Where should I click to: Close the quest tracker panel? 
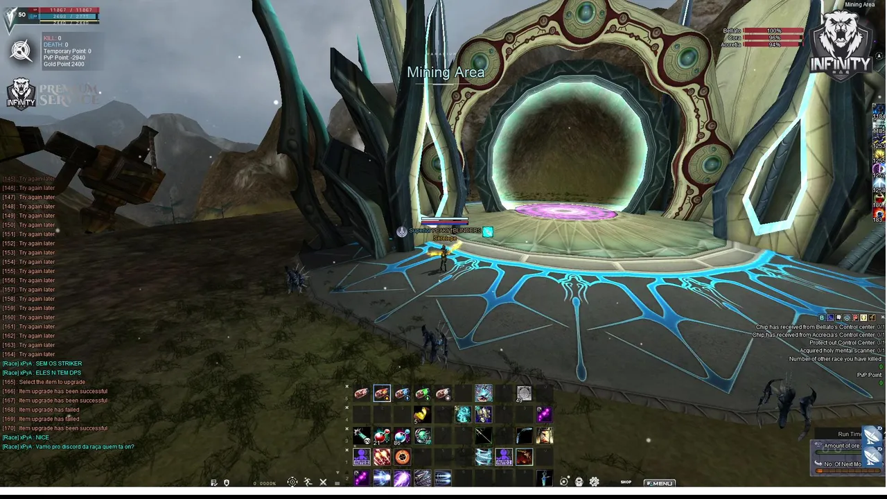(883, 317)
